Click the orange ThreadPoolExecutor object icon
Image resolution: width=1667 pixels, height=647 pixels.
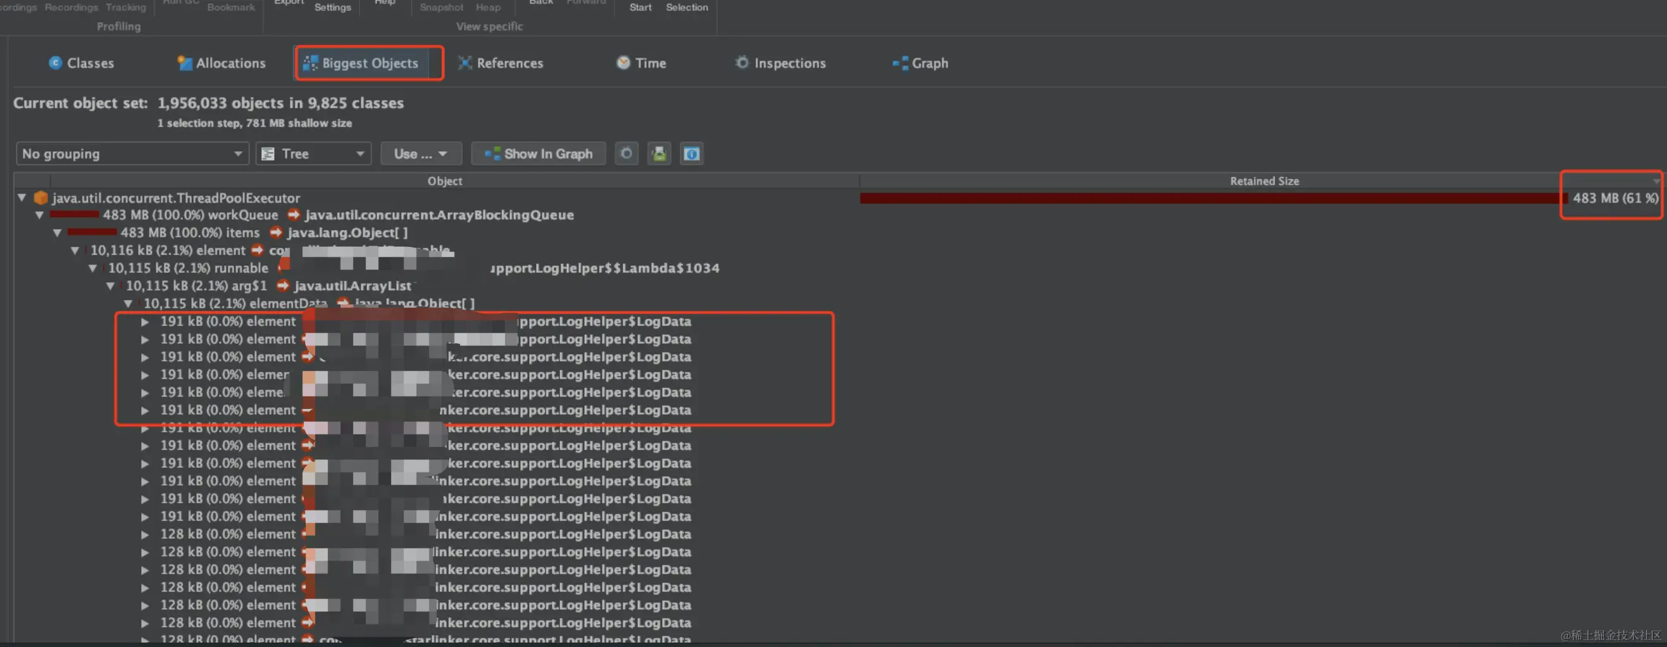(41, 198)
